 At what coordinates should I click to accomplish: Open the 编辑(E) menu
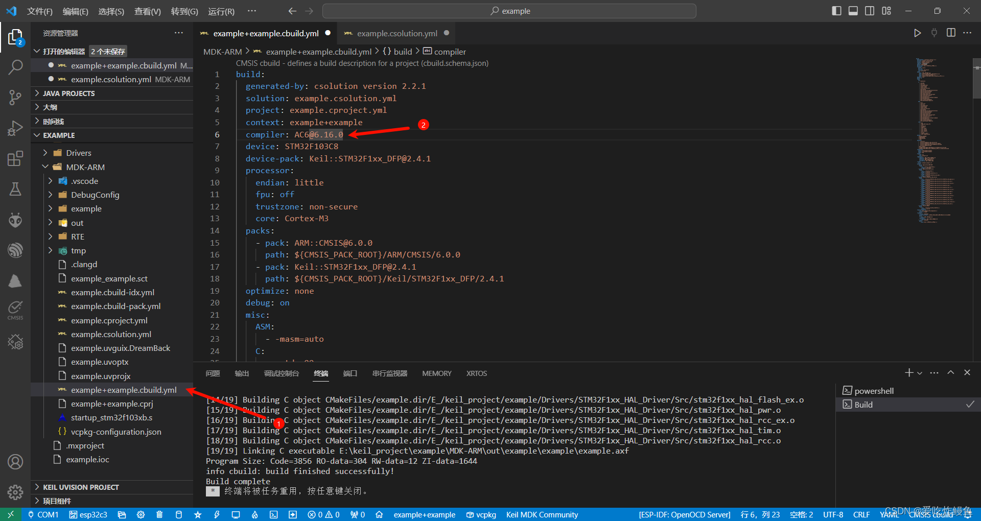point(76,11)
